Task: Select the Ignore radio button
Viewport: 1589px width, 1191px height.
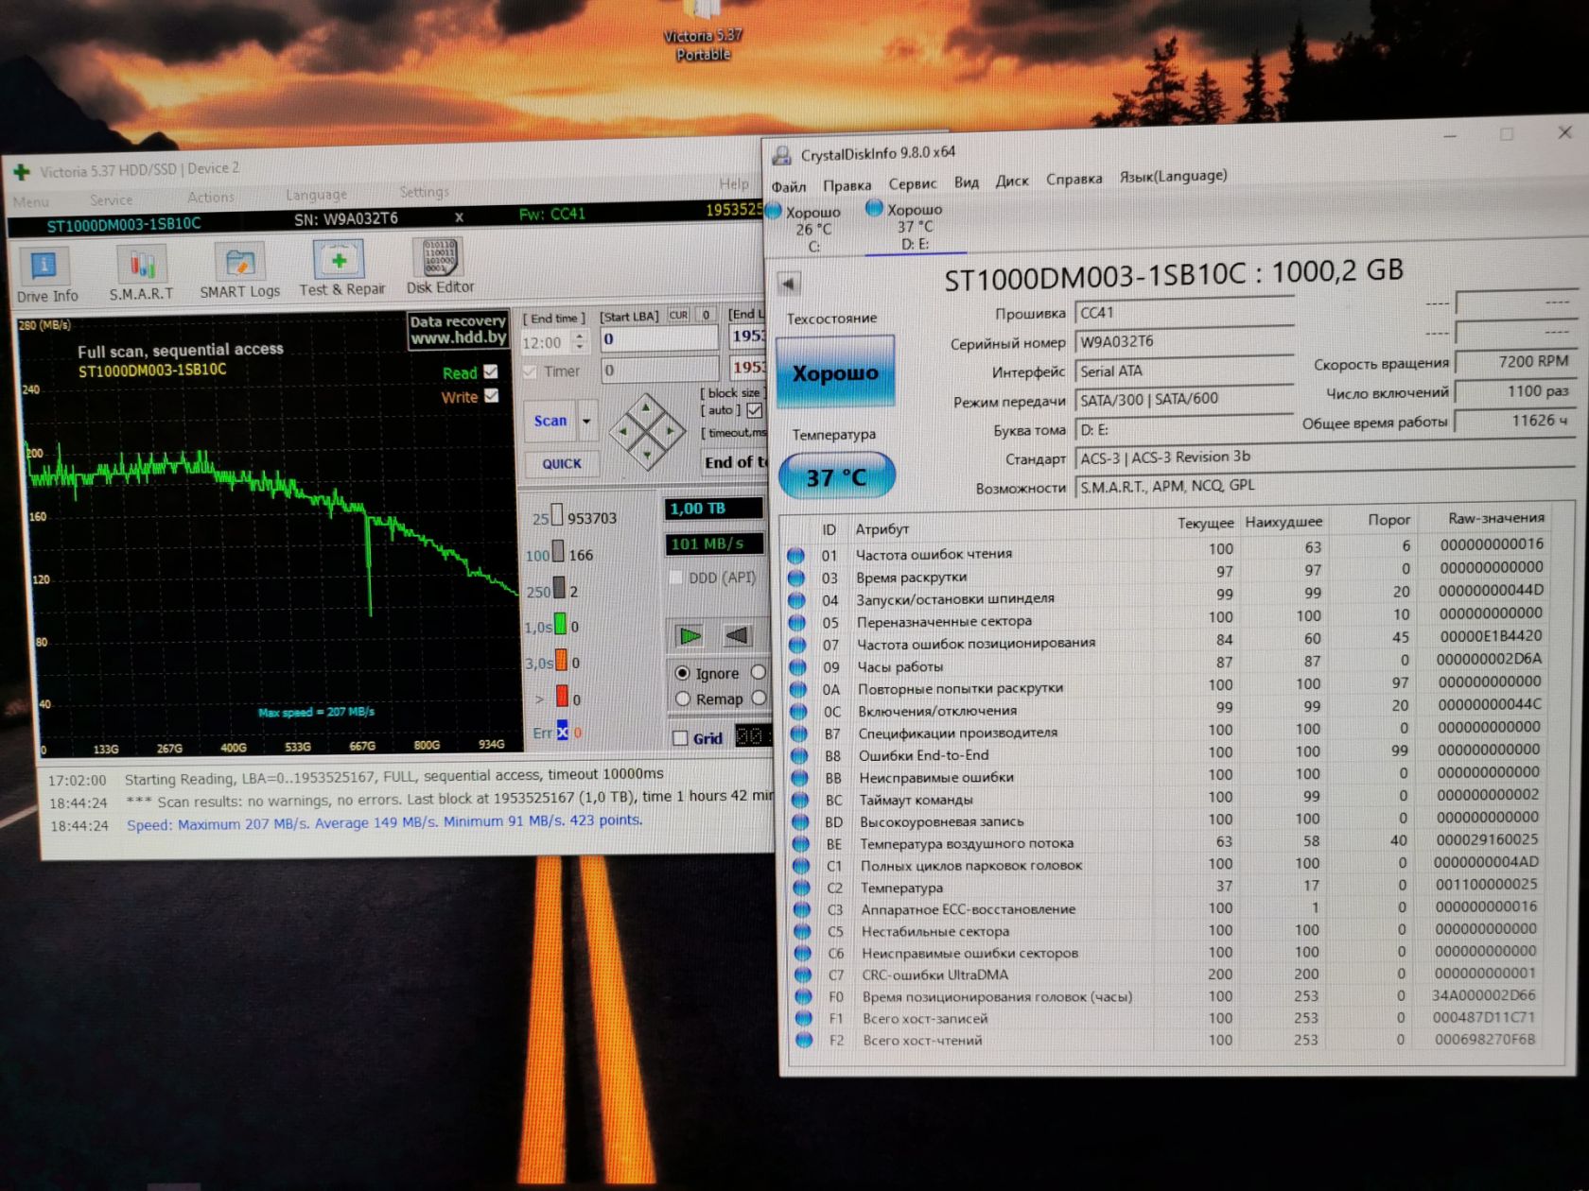Action: tap(682, 673)
